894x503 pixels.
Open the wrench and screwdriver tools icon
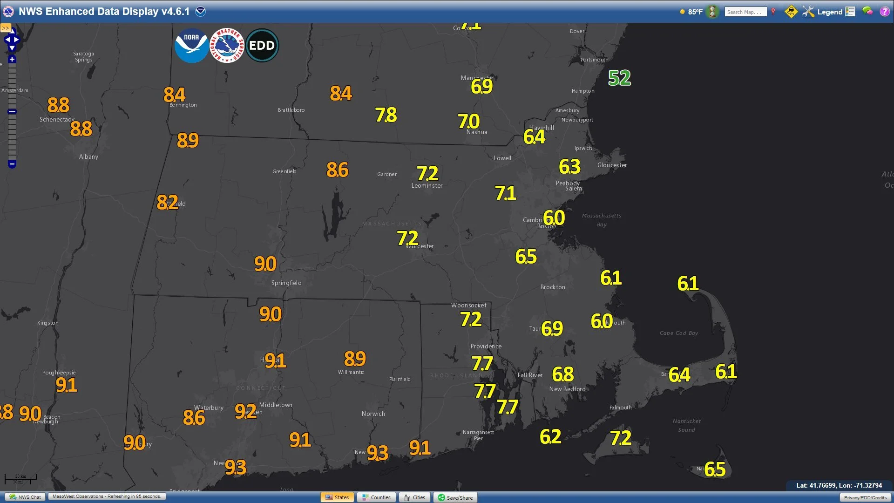click(x=808, y=12)
